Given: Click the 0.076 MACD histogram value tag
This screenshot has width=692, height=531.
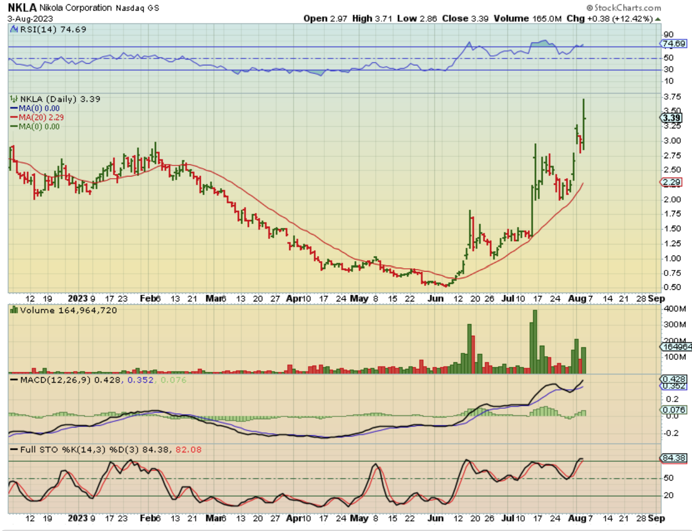Looking at the screenshot, I should tap(674, 410).
